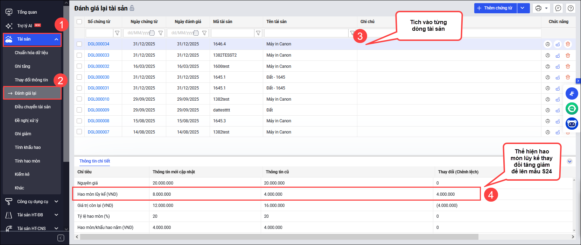Viewport: 581px width, 245px height.
Task: Click the print icon in the top toolbar
Action: click(538, 8)
